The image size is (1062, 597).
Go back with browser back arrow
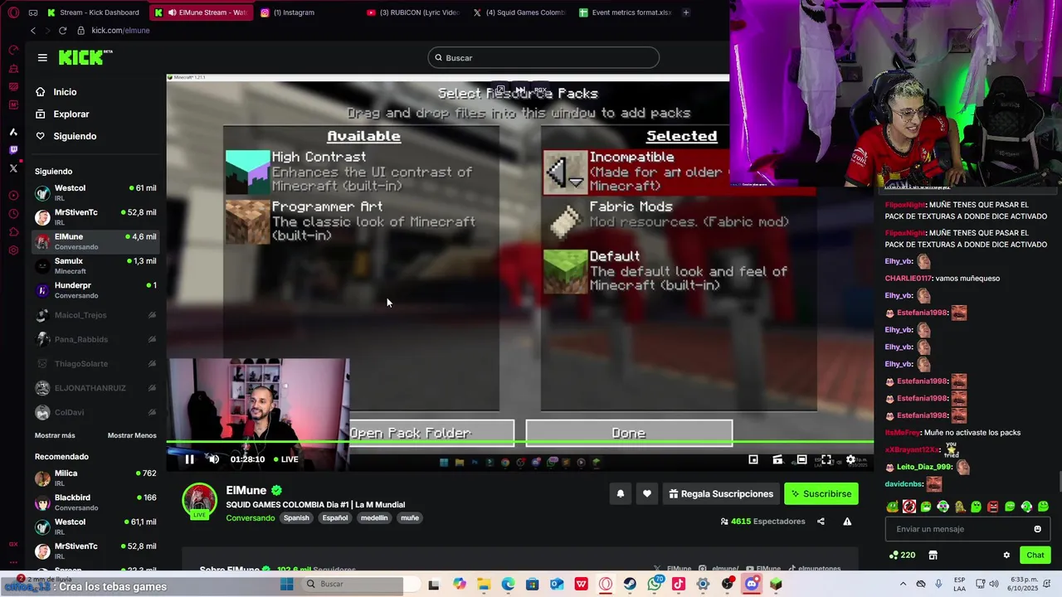[x=32, y=31]
